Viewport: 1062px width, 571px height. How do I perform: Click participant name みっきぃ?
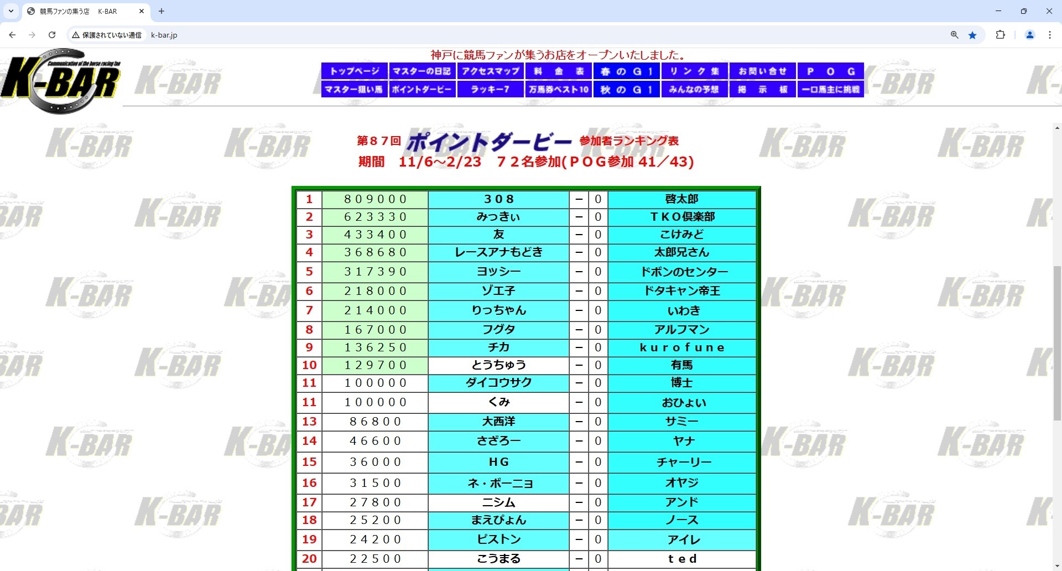[499, 217]
